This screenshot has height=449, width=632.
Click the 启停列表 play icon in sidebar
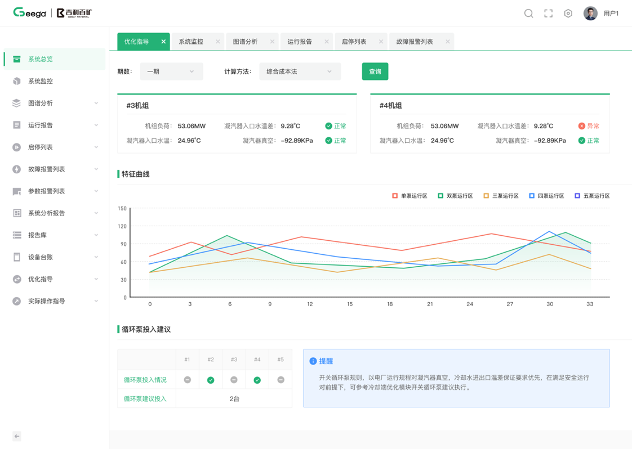17,147
